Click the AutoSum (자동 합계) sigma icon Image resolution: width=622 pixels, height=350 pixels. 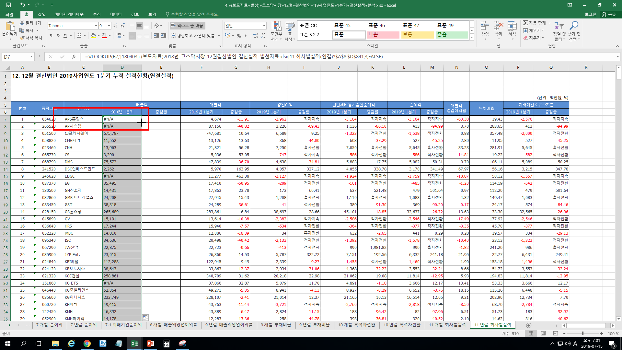click(525, 23)
